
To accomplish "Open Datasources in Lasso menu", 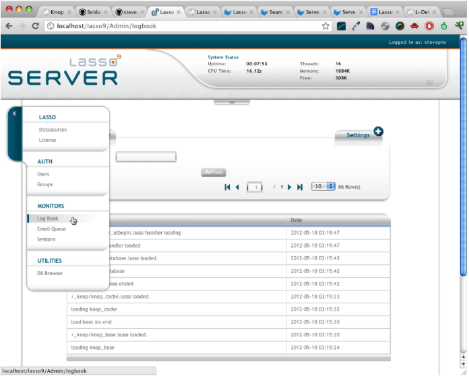I will click(53, 130).
